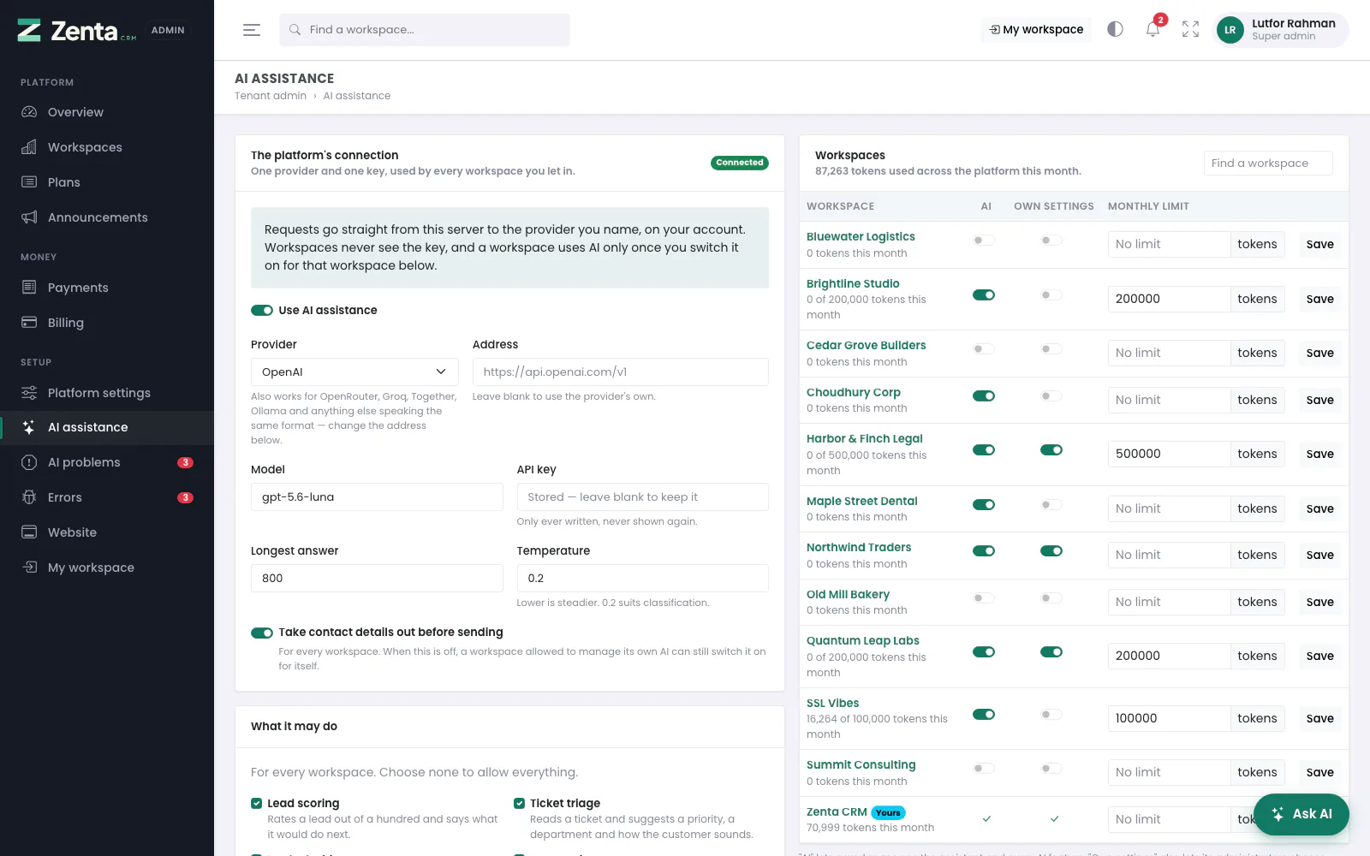Screen dimensions: 1370x856
Task: Click the Errors bug icon
Action: pos(29,497)
